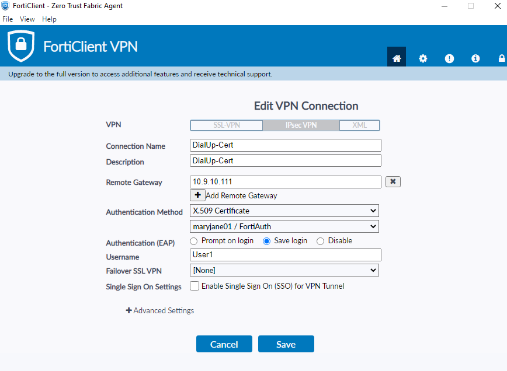Switch to SSL-VPN tab

[x=227, y=125]
